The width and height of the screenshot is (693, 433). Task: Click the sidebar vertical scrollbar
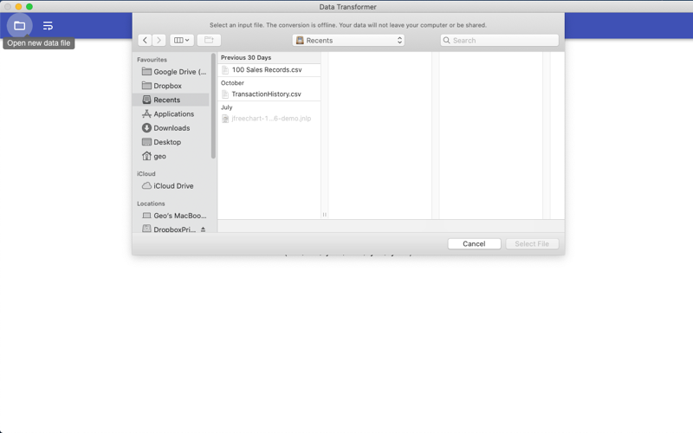(x=213, y=106)
